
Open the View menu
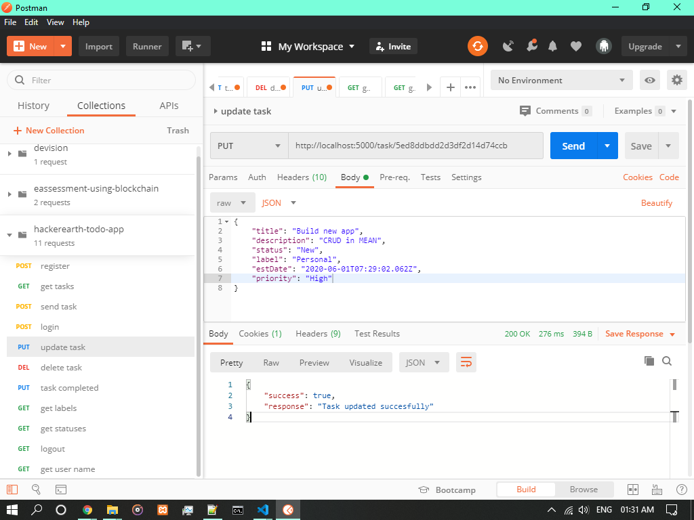[x=56, y=22]
